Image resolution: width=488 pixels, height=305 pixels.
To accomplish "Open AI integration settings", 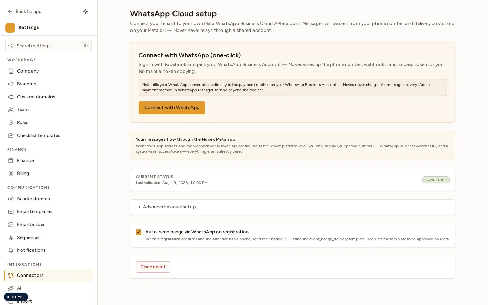I will [48, 288].
